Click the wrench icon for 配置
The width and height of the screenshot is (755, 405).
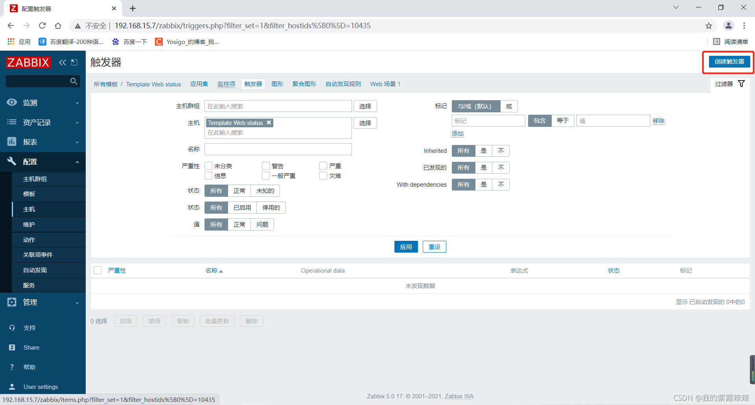point(12,161)
